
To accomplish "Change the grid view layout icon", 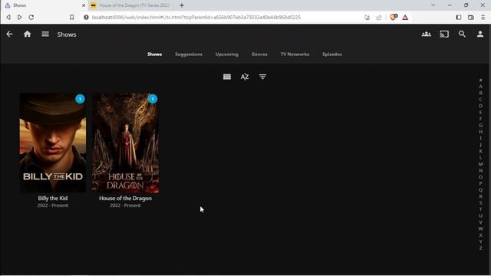I will 227,77.
